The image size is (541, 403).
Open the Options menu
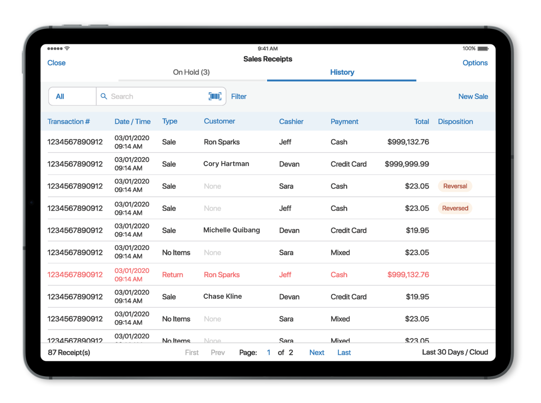475,63
